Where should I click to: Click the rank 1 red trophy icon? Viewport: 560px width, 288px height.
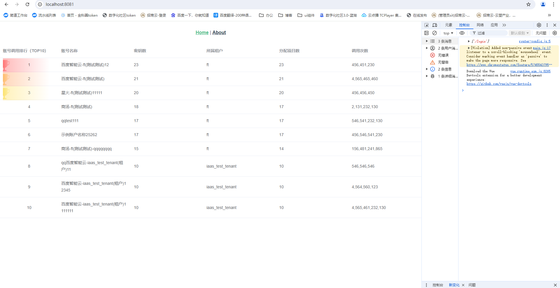tap(6, 65)
